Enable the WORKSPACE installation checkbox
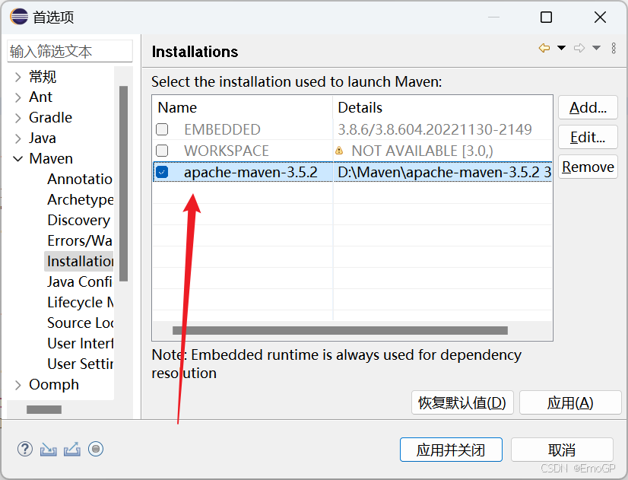 162,151
